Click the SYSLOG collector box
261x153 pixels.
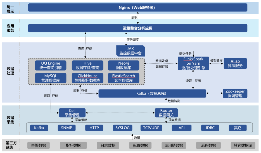[x=122, y=128]
